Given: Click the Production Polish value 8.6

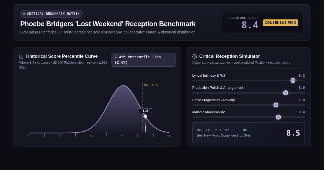Looking at the screenshot, I should (x=302, y=88).
